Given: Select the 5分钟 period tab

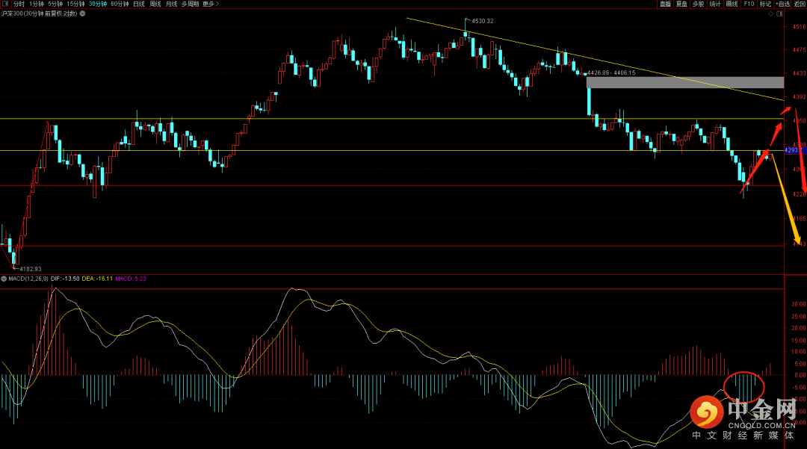Looking at the screenshot, I should click(55, 4).
